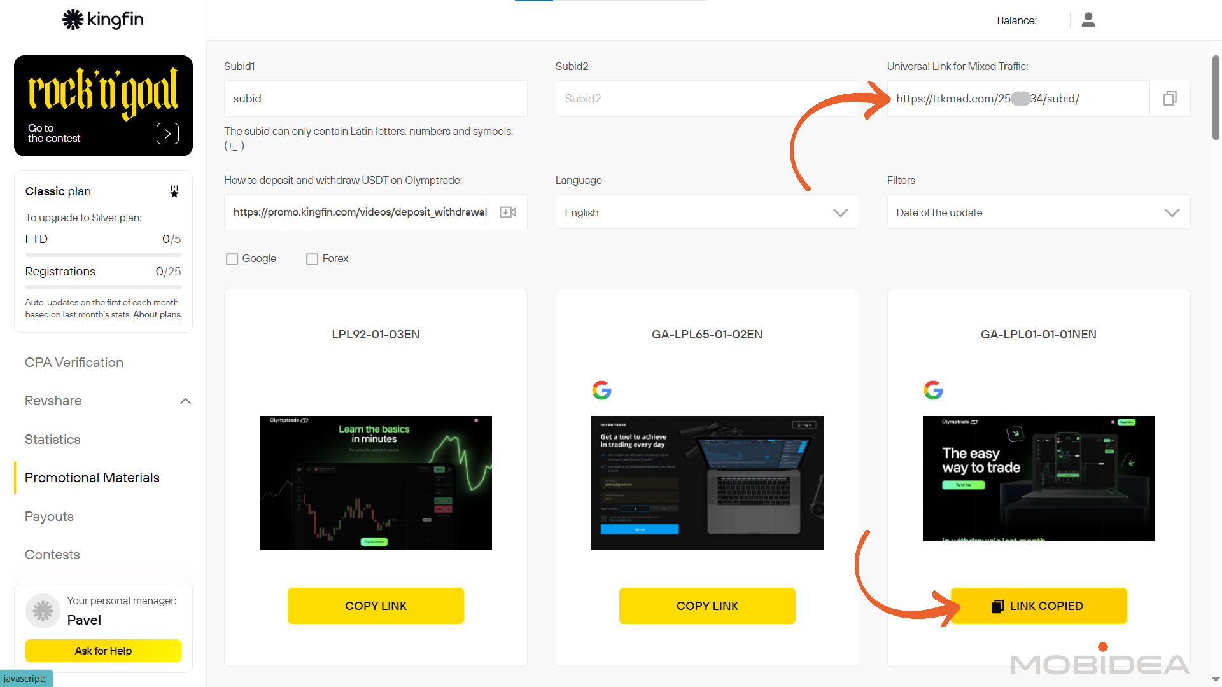1222x687 pixels.
Task: Click Pavel's personal manager avatar
Action: (42, 610)
